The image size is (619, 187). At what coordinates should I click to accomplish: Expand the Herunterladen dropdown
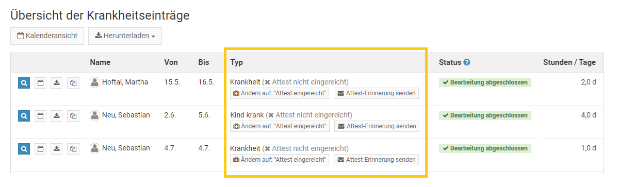click(x=125, y=36)
